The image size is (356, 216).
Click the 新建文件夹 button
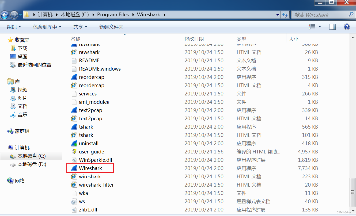point(111,27)
